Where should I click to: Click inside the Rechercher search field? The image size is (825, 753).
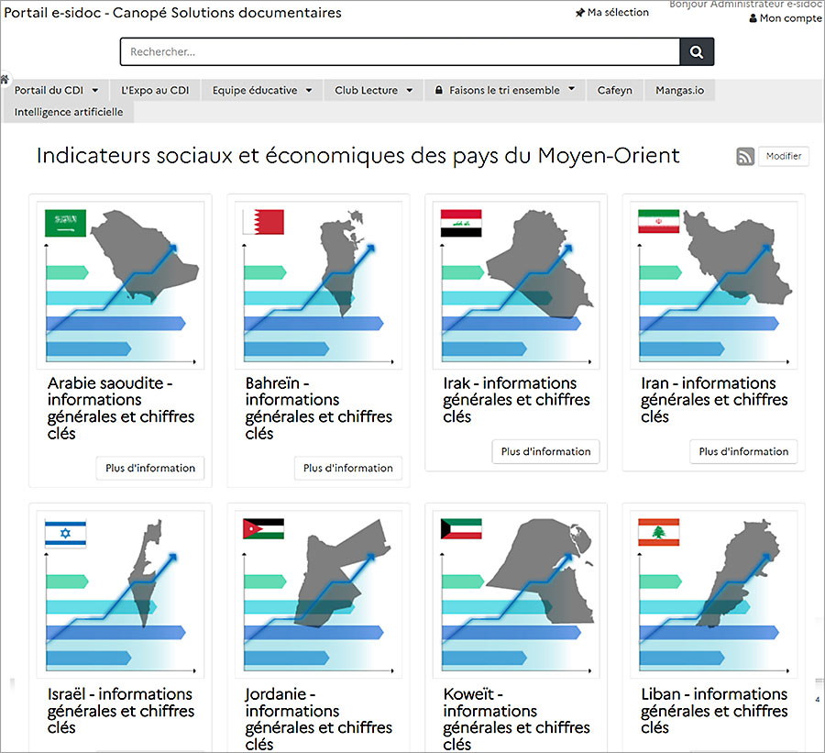[x=400, y=52]
